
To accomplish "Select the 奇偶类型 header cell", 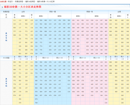I will 6,12.
